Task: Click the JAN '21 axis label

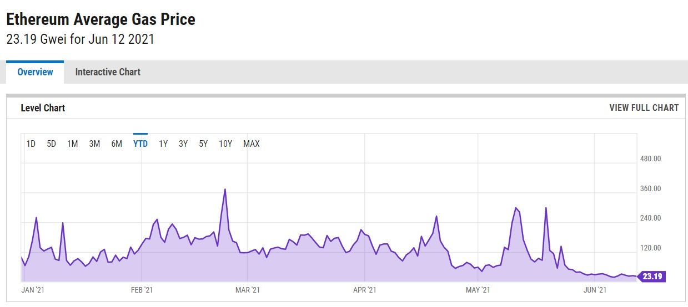Action: [32, 290]
